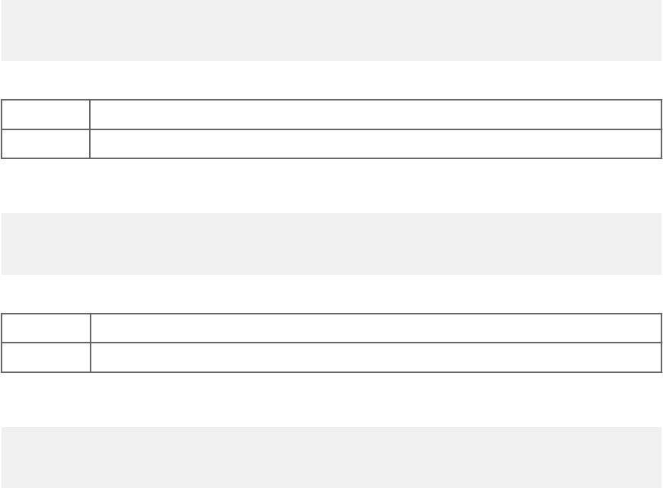Select first table's lower wide right cell
Screen dimensions: 663x488
(375, 144)
